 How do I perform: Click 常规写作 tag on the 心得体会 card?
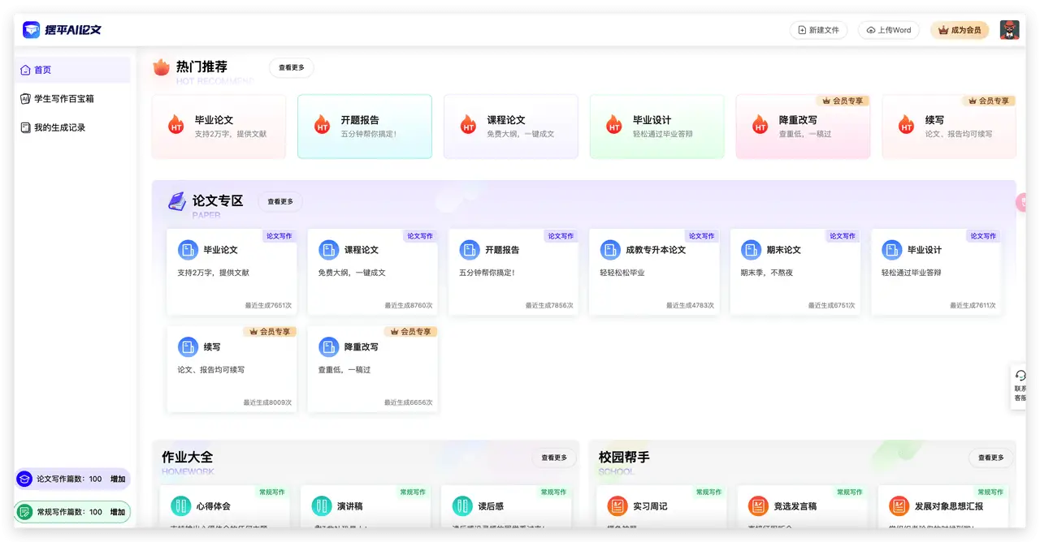click(272, 492)
